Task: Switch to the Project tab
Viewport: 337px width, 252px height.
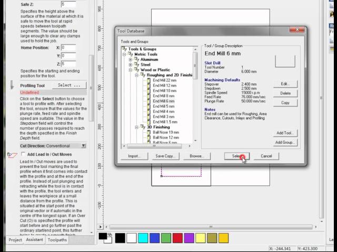Action: pyautogui.click(x=15, y=240)
